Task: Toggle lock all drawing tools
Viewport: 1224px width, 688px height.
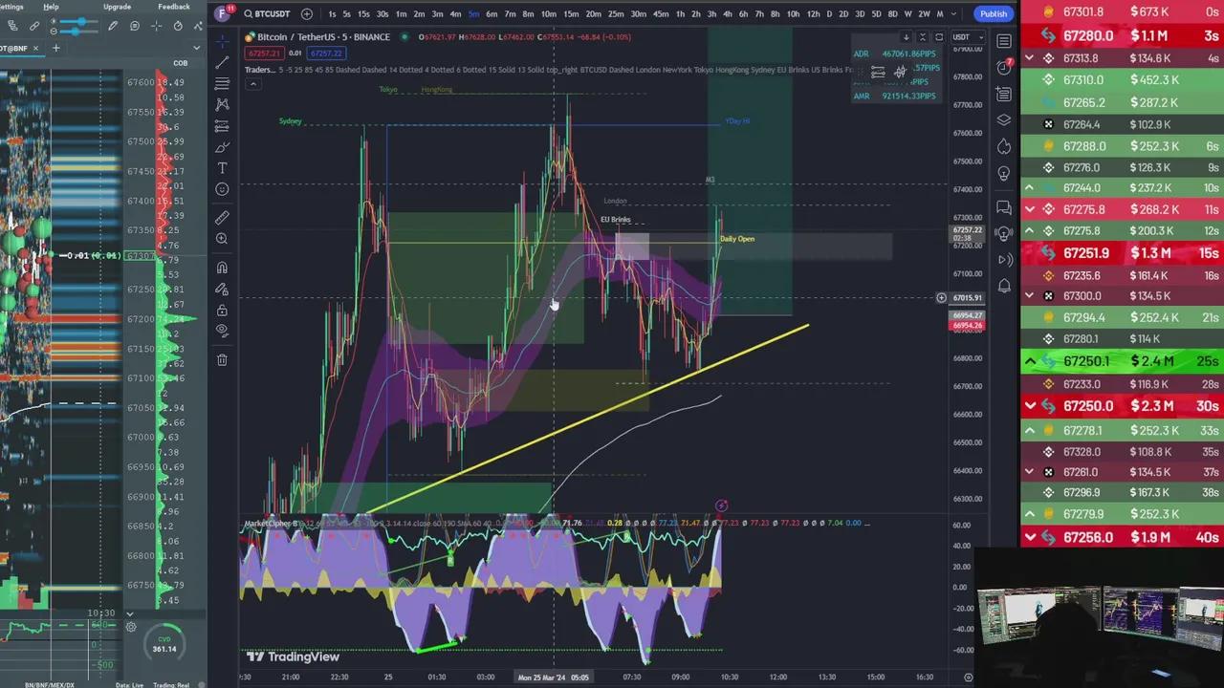Action: pyautogui.click(x=222, y=310)
